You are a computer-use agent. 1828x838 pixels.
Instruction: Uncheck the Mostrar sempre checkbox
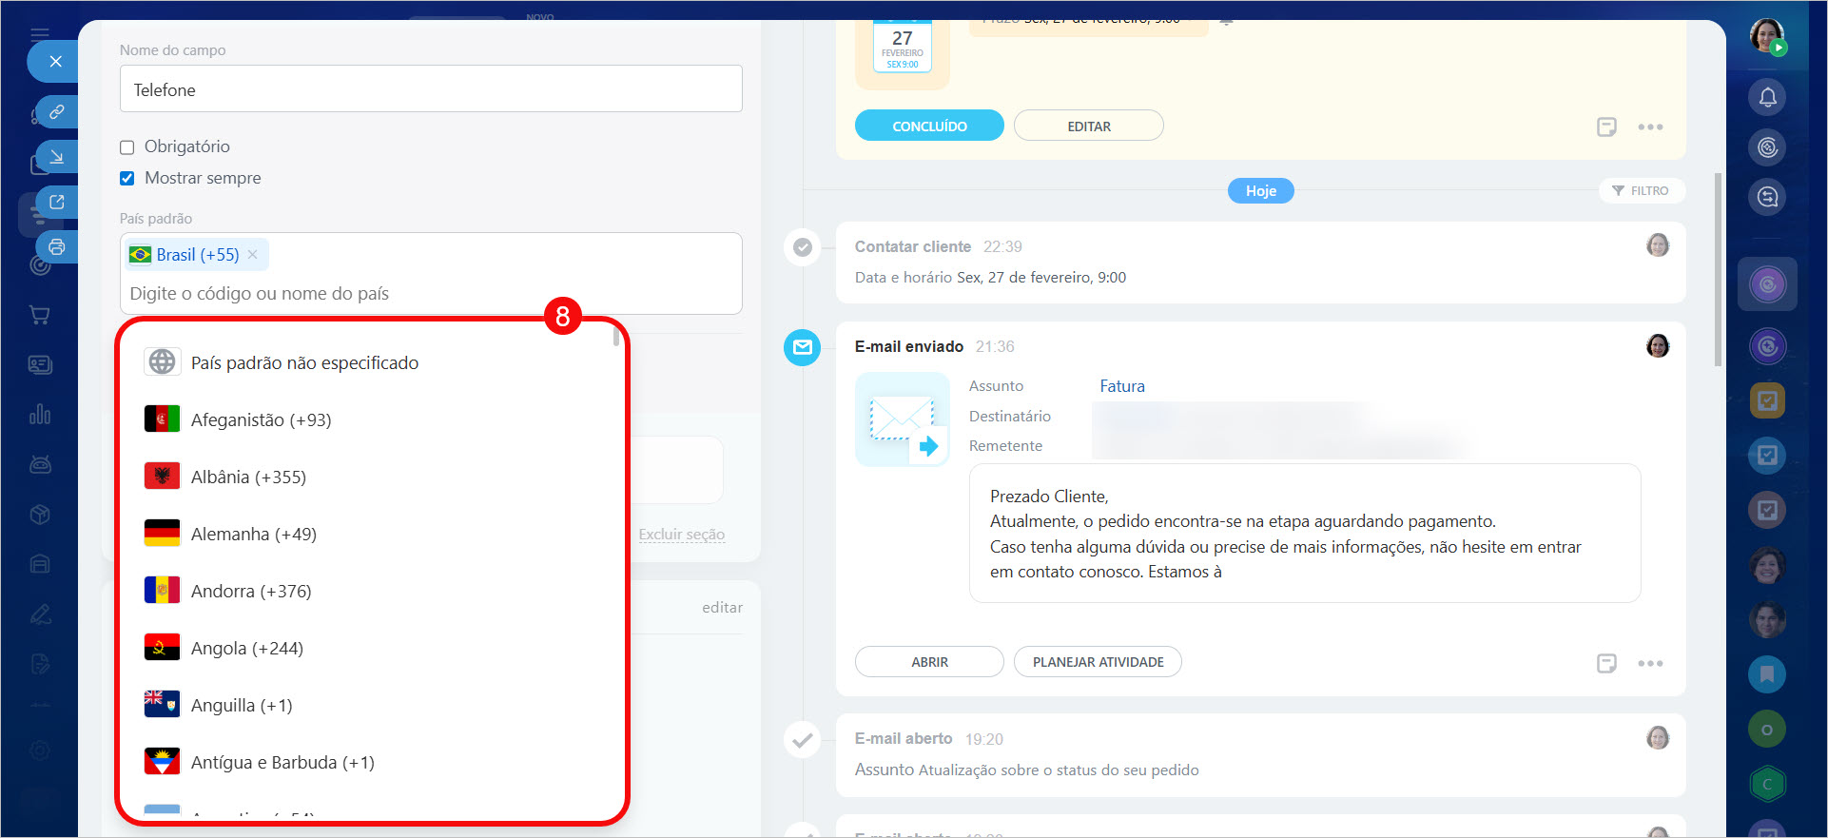click(127, 178)
